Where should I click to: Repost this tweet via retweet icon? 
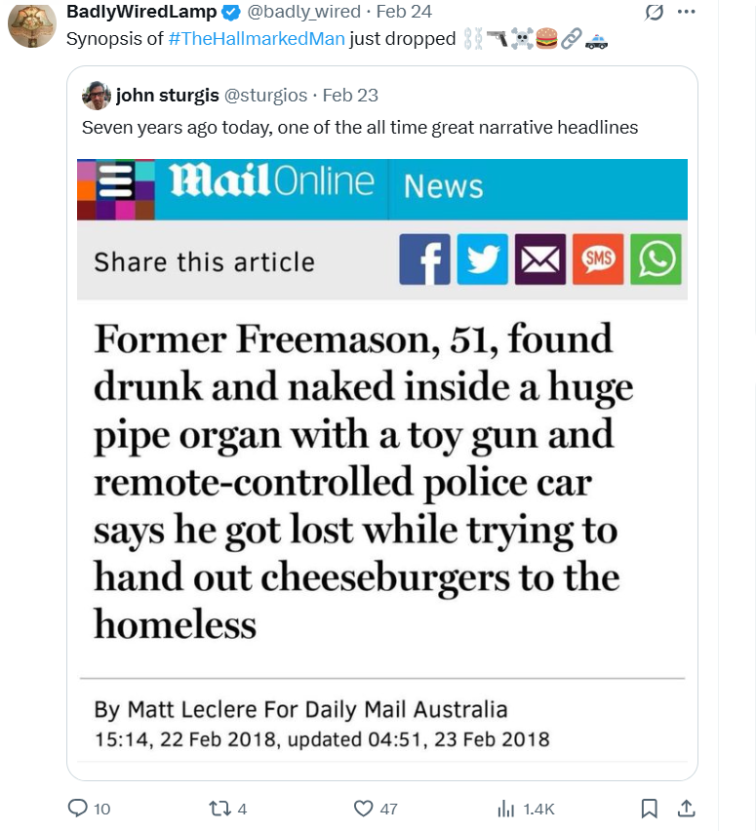tap(219, 809)
